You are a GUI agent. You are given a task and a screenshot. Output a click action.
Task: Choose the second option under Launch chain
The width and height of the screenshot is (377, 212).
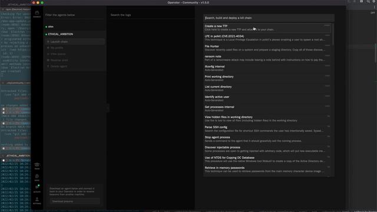coord(75,48)
